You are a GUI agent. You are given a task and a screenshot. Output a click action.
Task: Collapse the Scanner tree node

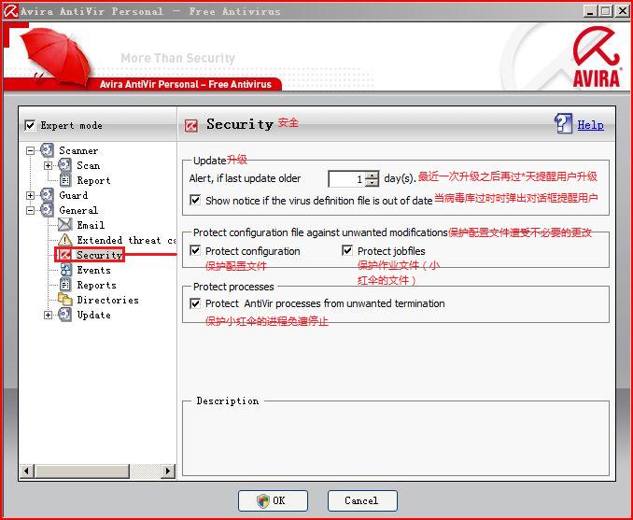pyautogui.click(x=30, y=150)
